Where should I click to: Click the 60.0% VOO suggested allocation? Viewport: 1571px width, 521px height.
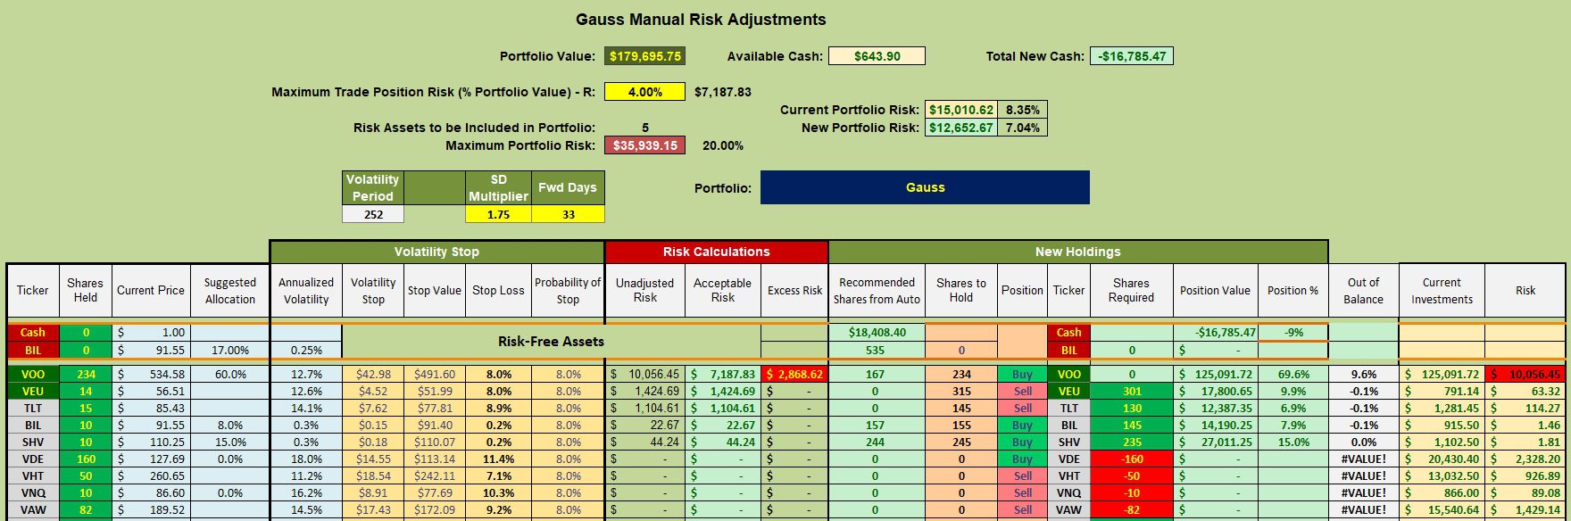(230, 374)
